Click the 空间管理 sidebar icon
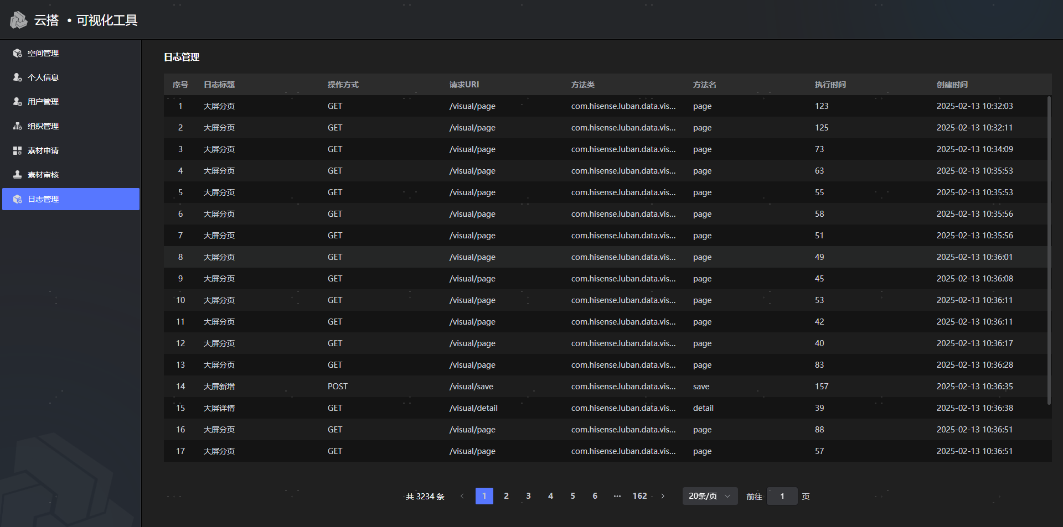The width and height of the screenshot is (1063, 527). click(18, 53)
